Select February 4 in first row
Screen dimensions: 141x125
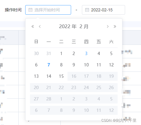click(x=99, y=54)
